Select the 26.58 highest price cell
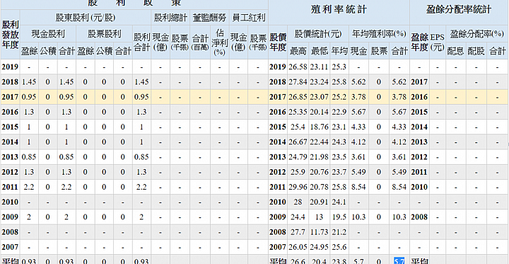This screenshot has width=509, height=264. [x=298, y=67]
